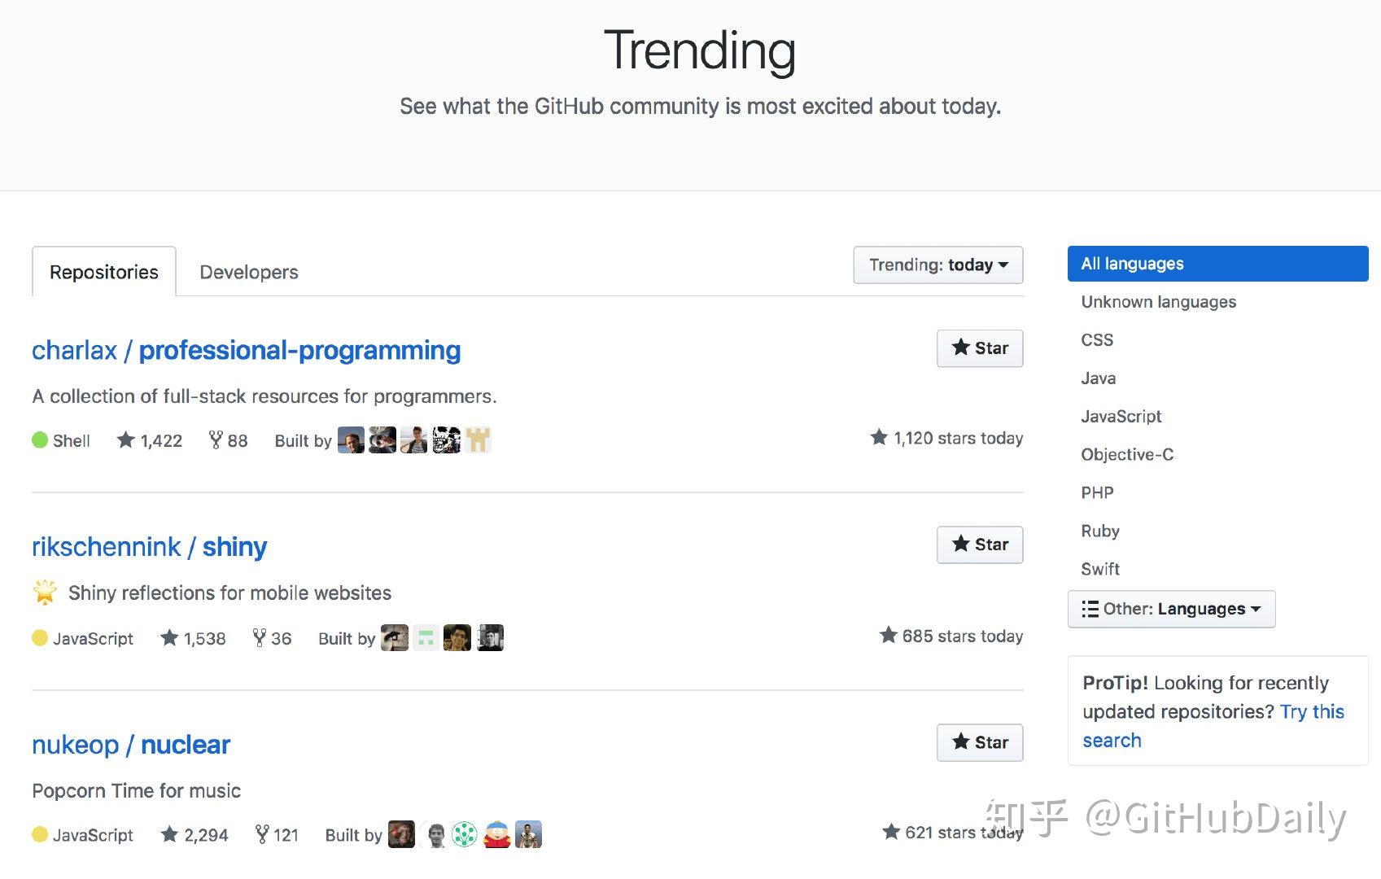Star the rikschennink shiny repository
The height and width of the screenshot is (879, 1381).
click(980, 544)
